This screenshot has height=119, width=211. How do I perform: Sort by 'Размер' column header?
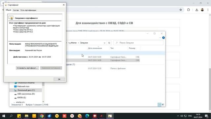click(x=132, y=48)
